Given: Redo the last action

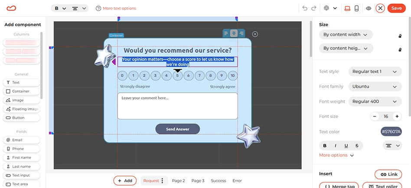Looking at the screenshot, I should pos(313,8).
